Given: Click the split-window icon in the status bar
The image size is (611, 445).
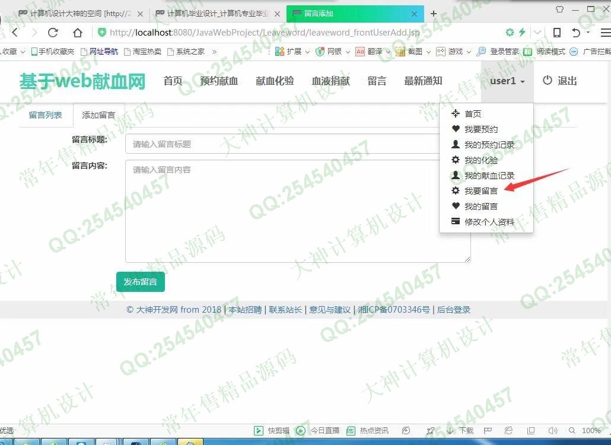Looking at the screenshot, I should pos(530,431).
